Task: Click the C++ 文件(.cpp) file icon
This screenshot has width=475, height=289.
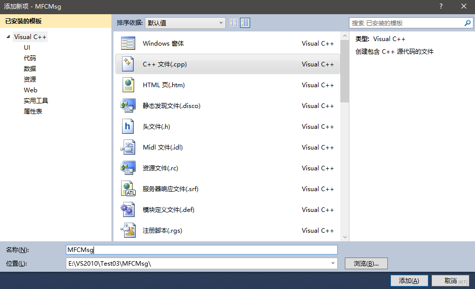Action: point(128,64)
